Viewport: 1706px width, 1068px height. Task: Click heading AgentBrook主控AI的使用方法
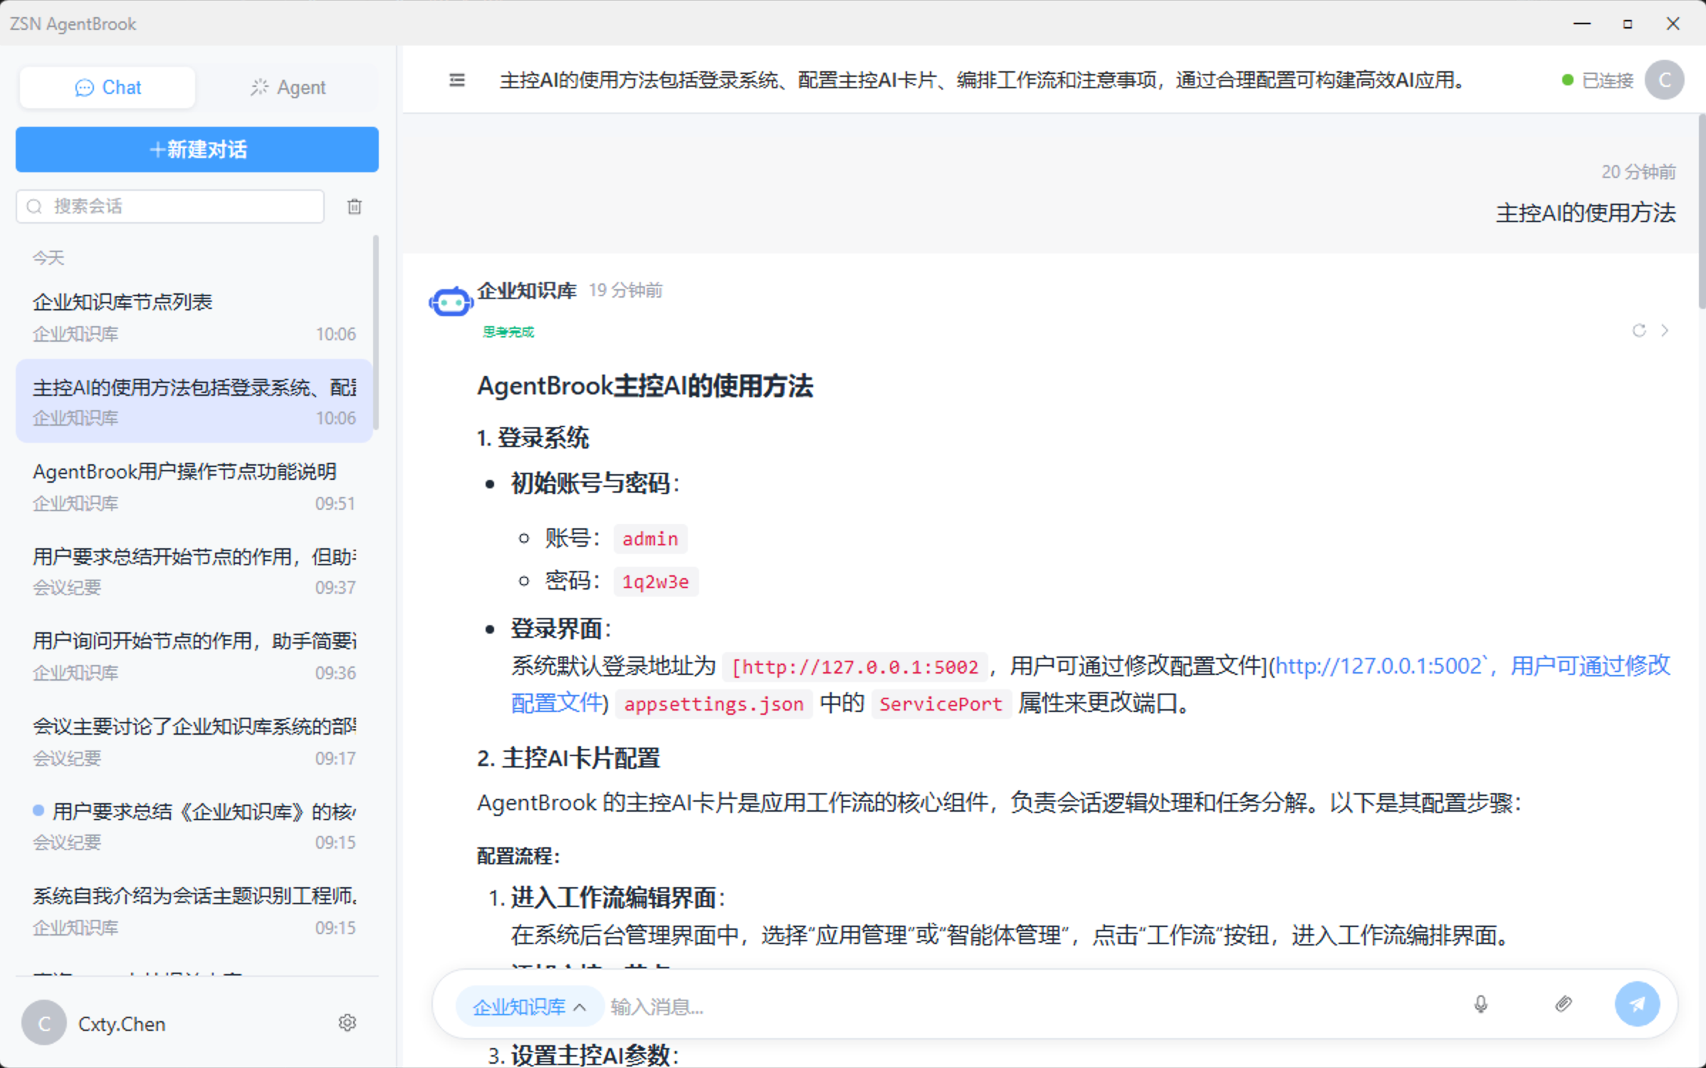tap(645, 386)
